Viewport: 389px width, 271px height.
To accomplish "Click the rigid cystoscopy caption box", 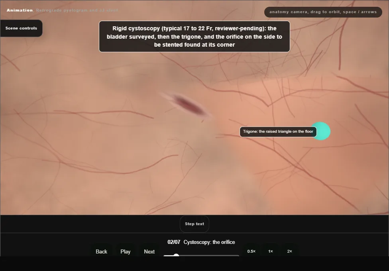I will coord(194,37).
